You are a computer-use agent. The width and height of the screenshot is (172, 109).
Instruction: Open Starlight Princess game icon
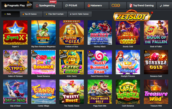pos(128,62)
